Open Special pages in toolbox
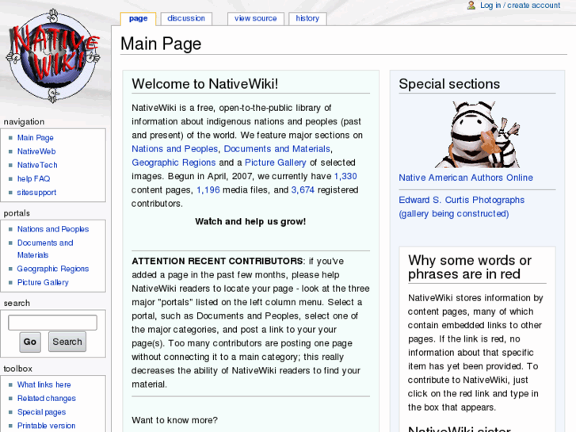576x432 pixels. click(41, 411)
